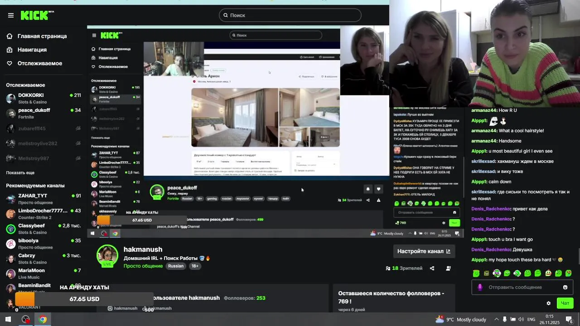Click username Alppp1 on 'calm down' message
This screenshot has height=326, width=580.
(x=479, y=182)
